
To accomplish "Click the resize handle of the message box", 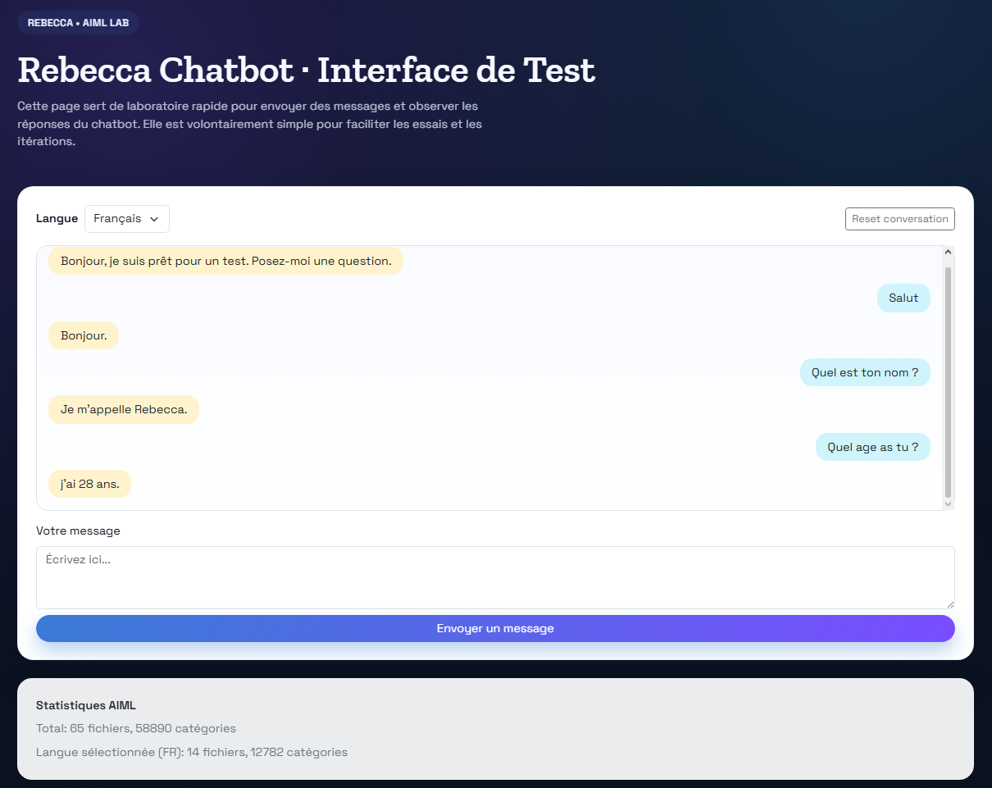I will (949, 604).
